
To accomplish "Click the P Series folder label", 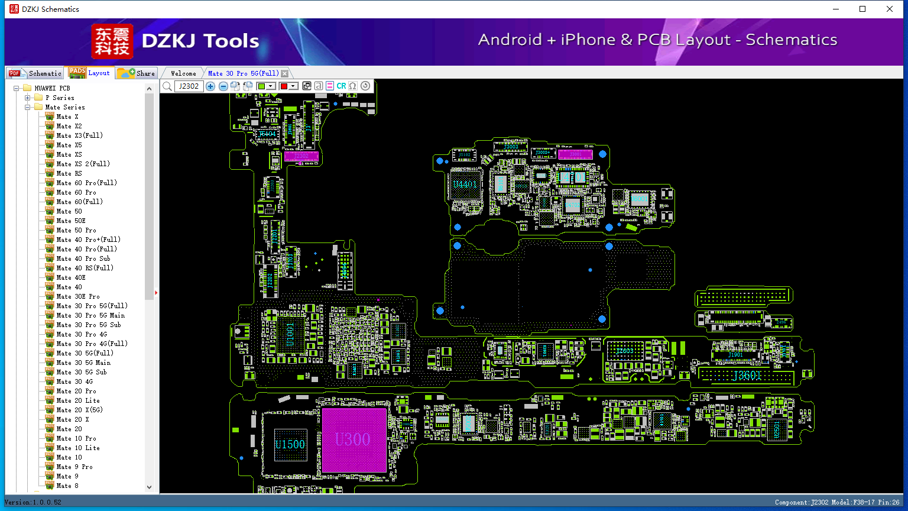I will pyautogui.click(x=60, y=98).
